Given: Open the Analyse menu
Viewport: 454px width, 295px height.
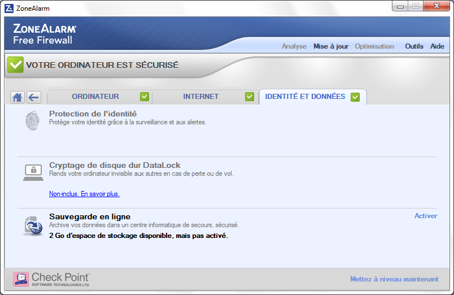Looking at the screenshot, I should [294, 46].
